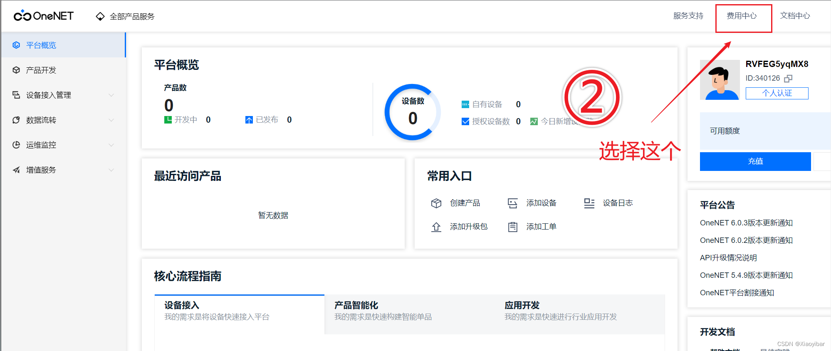
Task: Click the blue 充值 button
Action: point(755,161)
